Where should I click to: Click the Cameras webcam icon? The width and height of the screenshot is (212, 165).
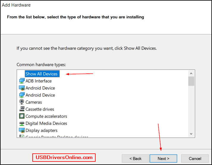22,102
